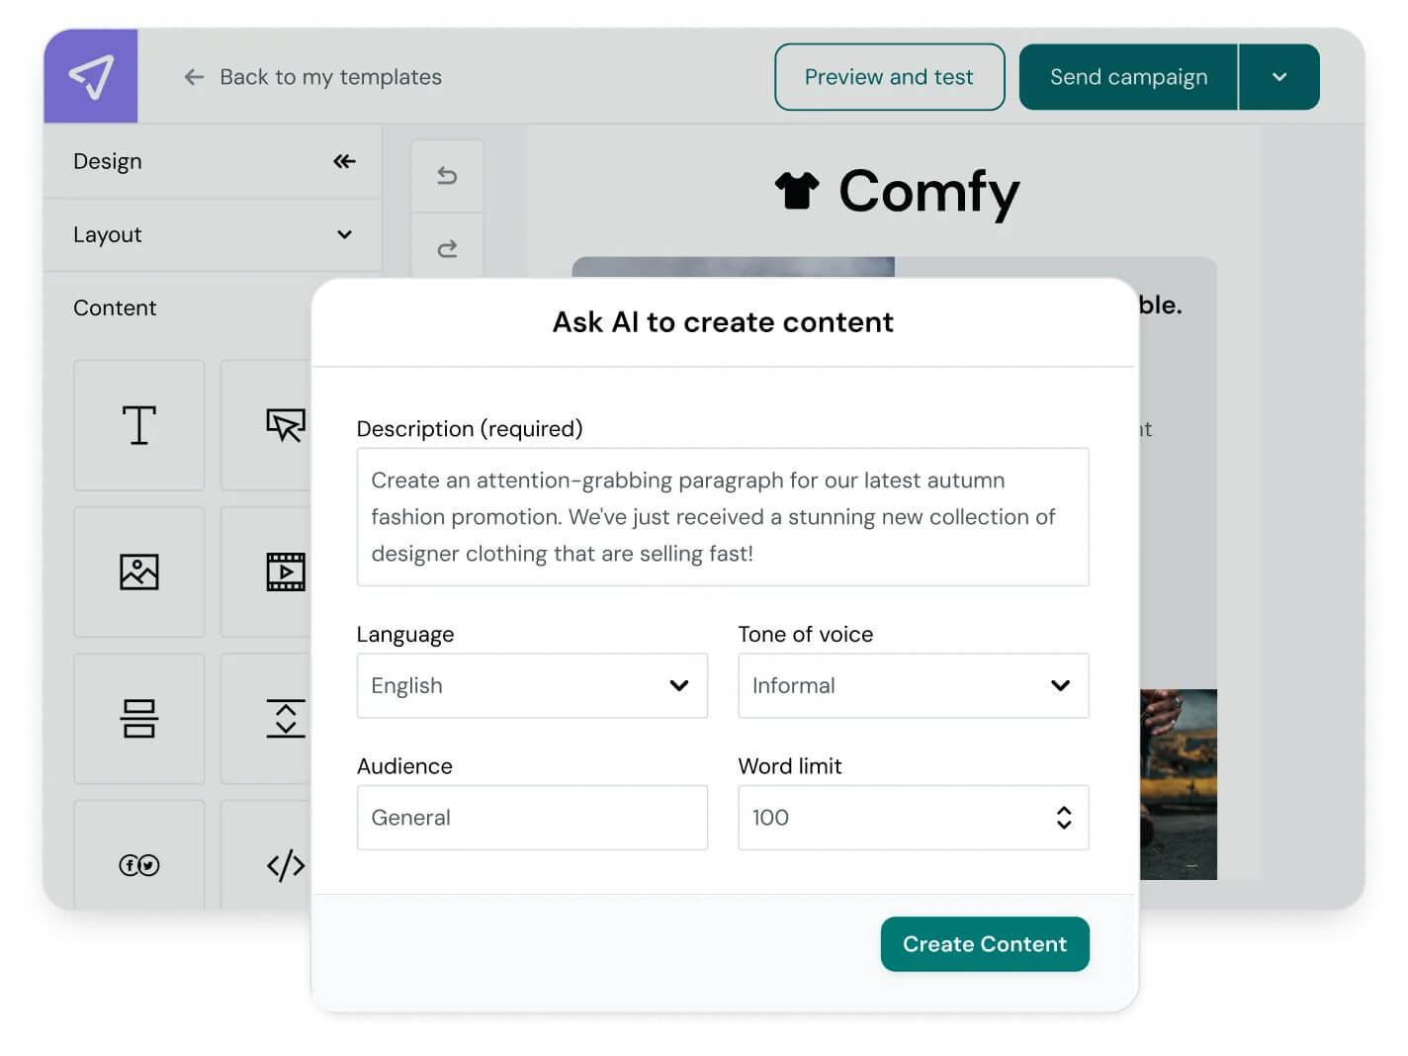Select the Divider content block icon
Screen dimensions: 1408x1056
click(139, 718)
